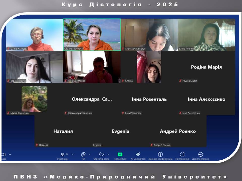Screen dimensions: 242x181
Task: Click the Інна Розенталь participant tile
Action: pyautogui.click(x=149, y=99)
